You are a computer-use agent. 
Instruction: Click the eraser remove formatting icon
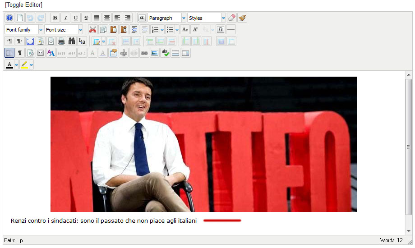(231, 18)
